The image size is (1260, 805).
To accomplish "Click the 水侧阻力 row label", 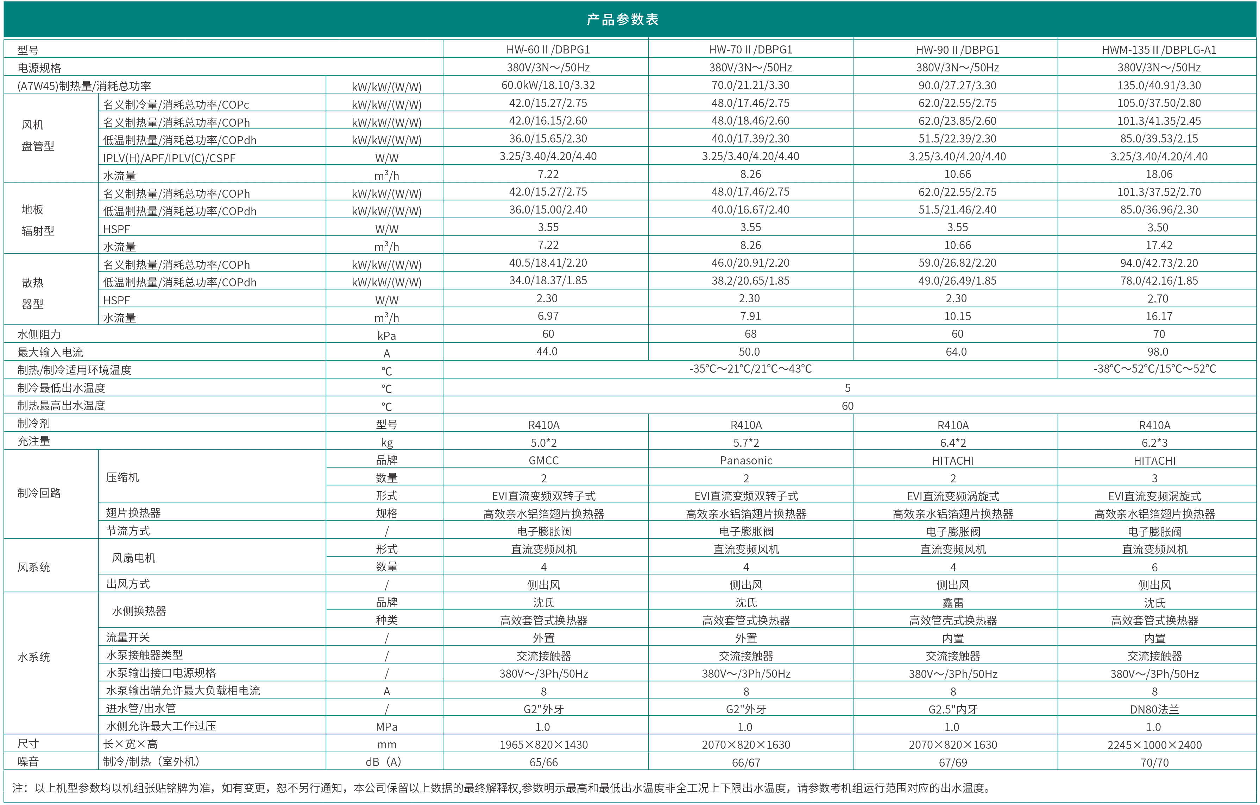I will click(39, 335).
